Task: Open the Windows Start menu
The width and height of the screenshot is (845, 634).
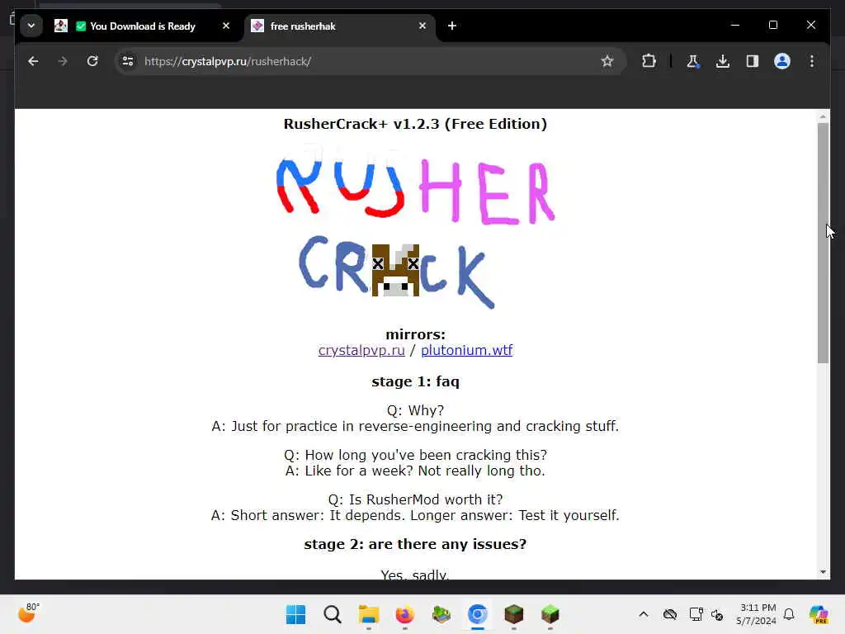Action: point(296,614)
